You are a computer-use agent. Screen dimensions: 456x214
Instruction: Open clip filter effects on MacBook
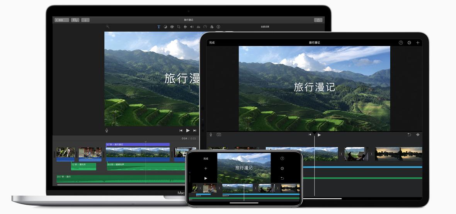(x=212, y=27)
